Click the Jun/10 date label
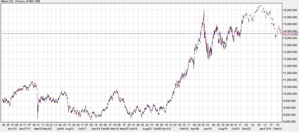The height and width of the screenshot is (132, 299). click(207, 129)
